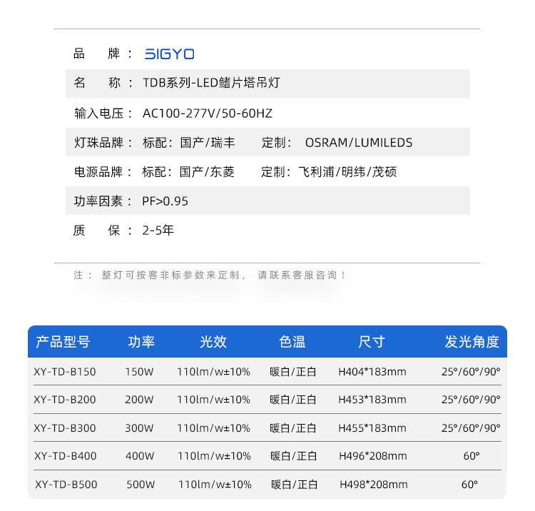The width and height of the screenshot is (535, 511).
Task: Click the '质保：' label
Action: [x=102, y=231]
